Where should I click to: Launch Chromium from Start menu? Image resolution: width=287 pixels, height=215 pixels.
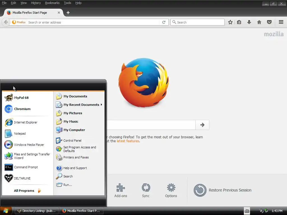[27, 109]
